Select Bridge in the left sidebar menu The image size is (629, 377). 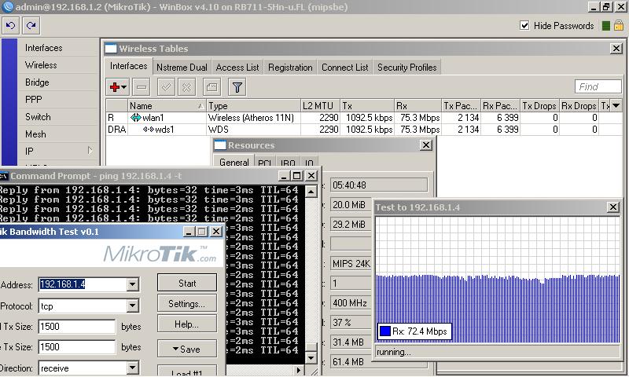37,82
